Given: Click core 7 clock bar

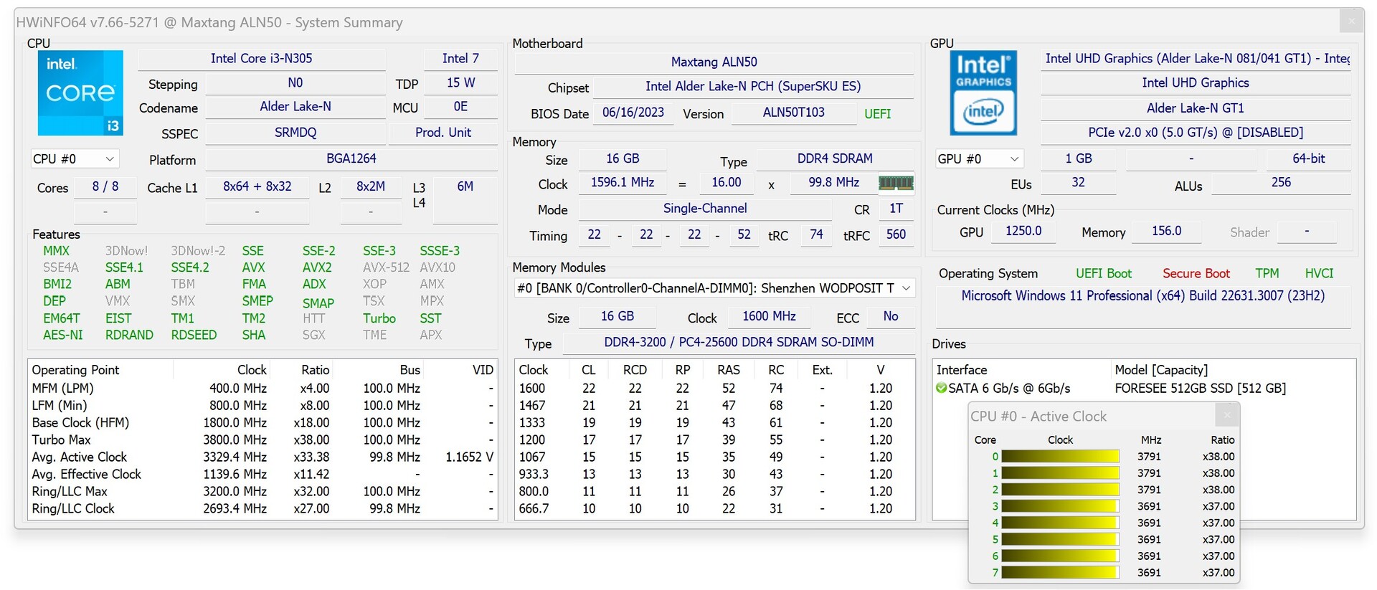Looking at the screenshot, I should point(1060,573).
